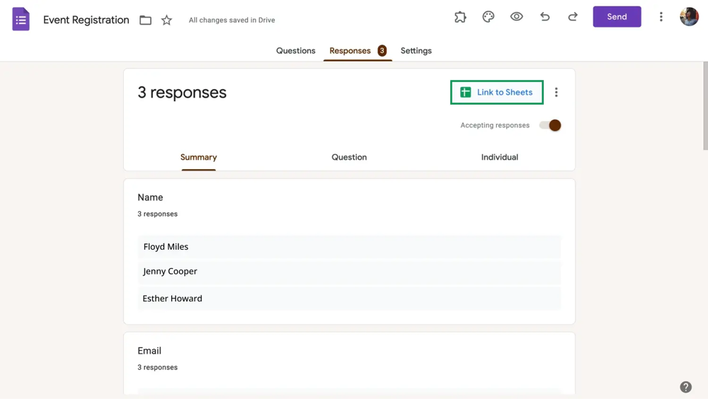Click the Email question heading
708x399 pixels.
coord(149,351)
